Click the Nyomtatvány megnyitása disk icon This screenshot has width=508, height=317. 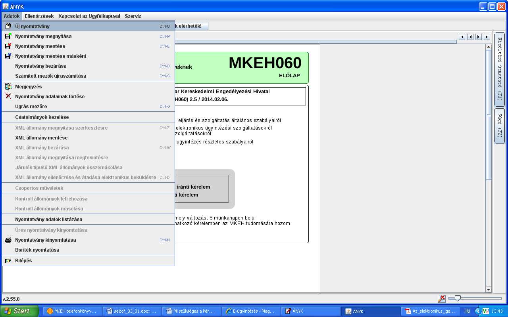click(8, 36)
